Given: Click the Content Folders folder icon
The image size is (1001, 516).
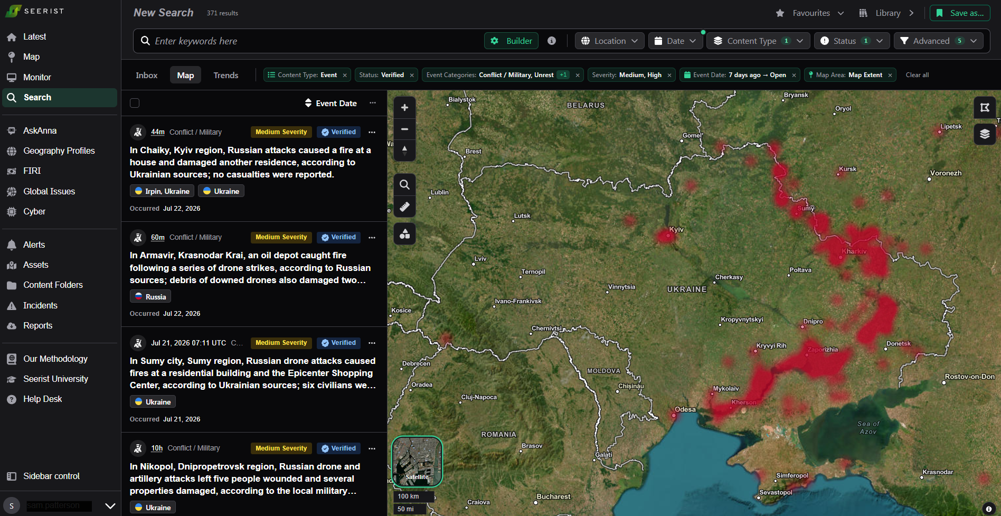Looking at the screenshot, I should coord(12,285).
